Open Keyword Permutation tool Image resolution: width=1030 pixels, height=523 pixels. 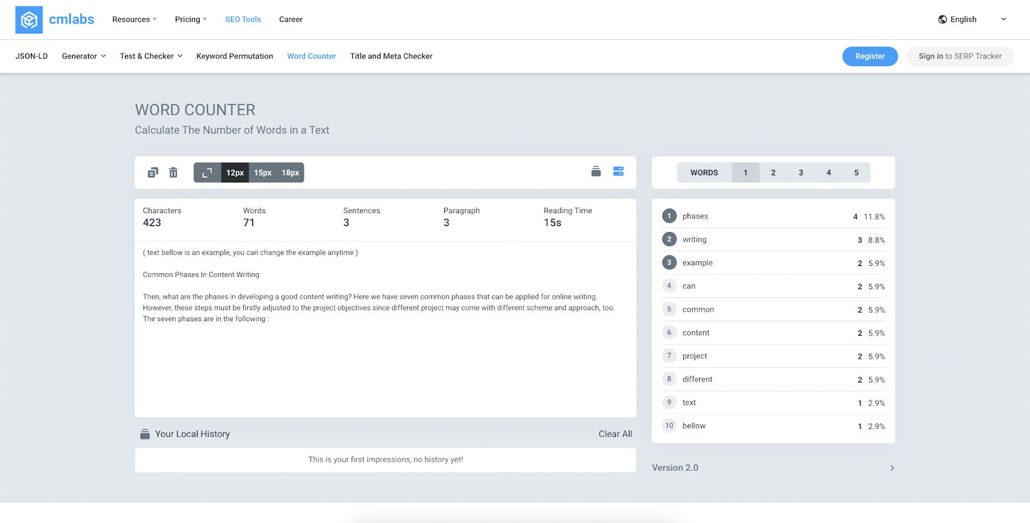[234, 56]
